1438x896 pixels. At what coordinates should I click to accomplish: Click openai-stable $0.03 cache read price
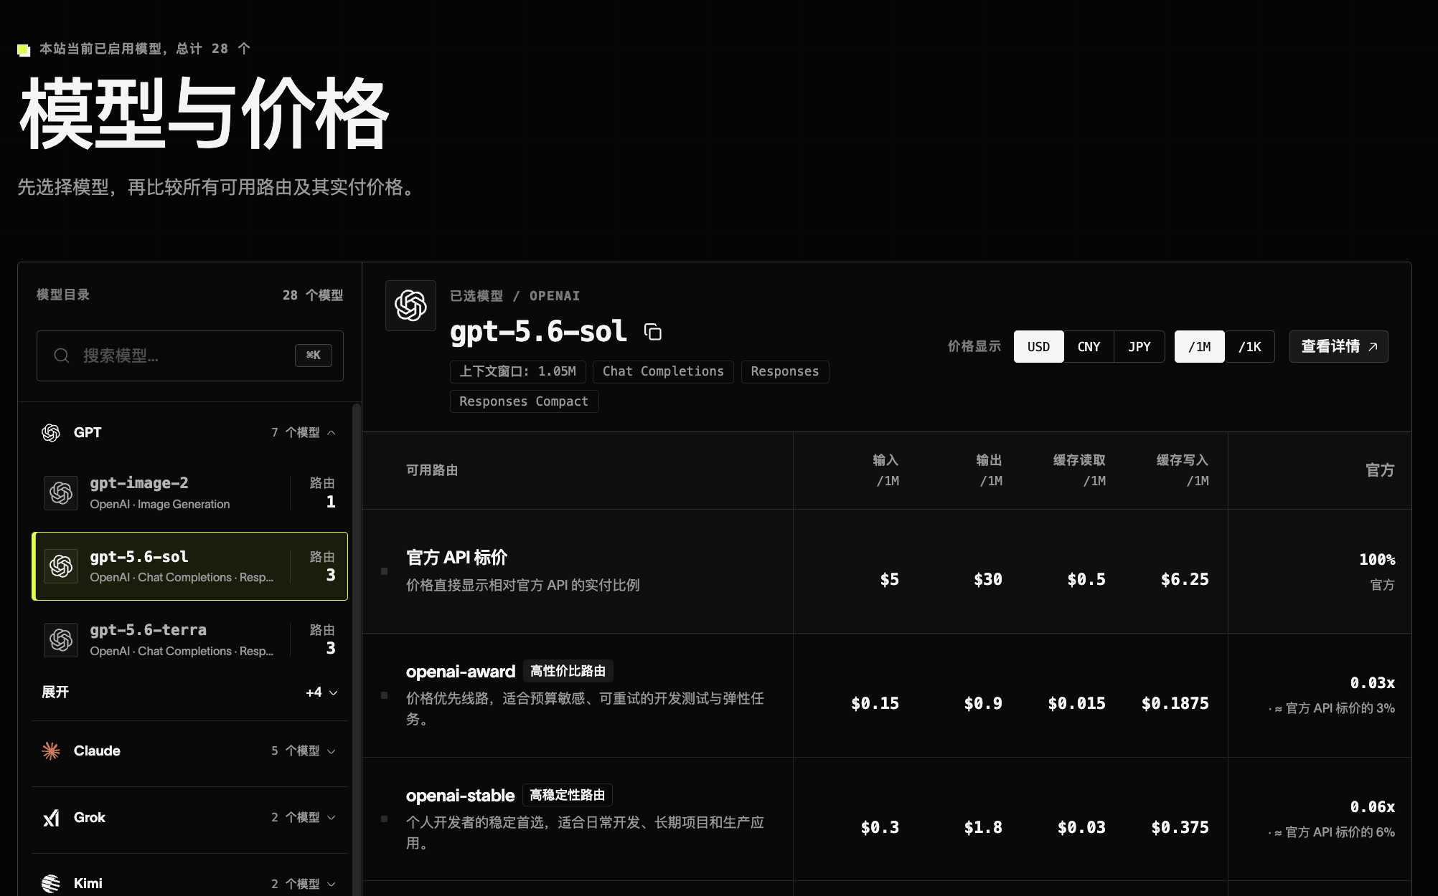pyautogui.click(x=1081, y=827)
